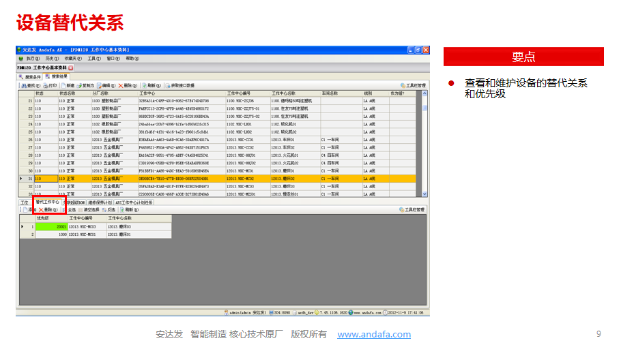Open the 执行 menu

(30, 59)
